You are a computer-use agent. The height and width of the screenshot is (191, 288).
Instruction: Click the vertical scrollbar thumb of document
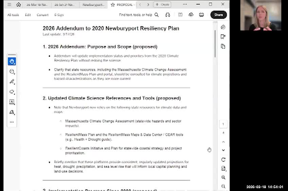215,44
